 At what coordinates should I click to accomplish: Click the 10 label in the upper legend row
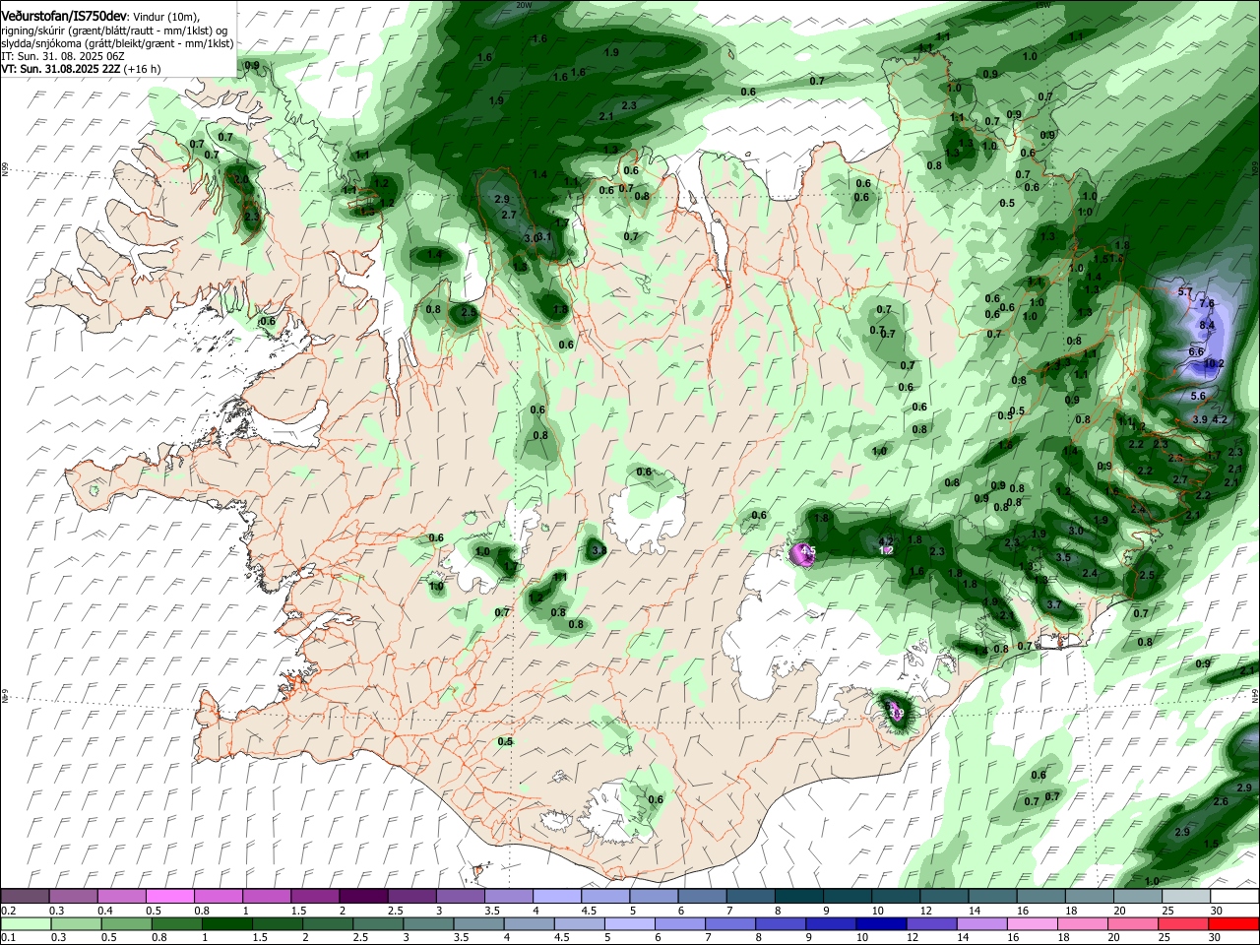click(877, 911)
